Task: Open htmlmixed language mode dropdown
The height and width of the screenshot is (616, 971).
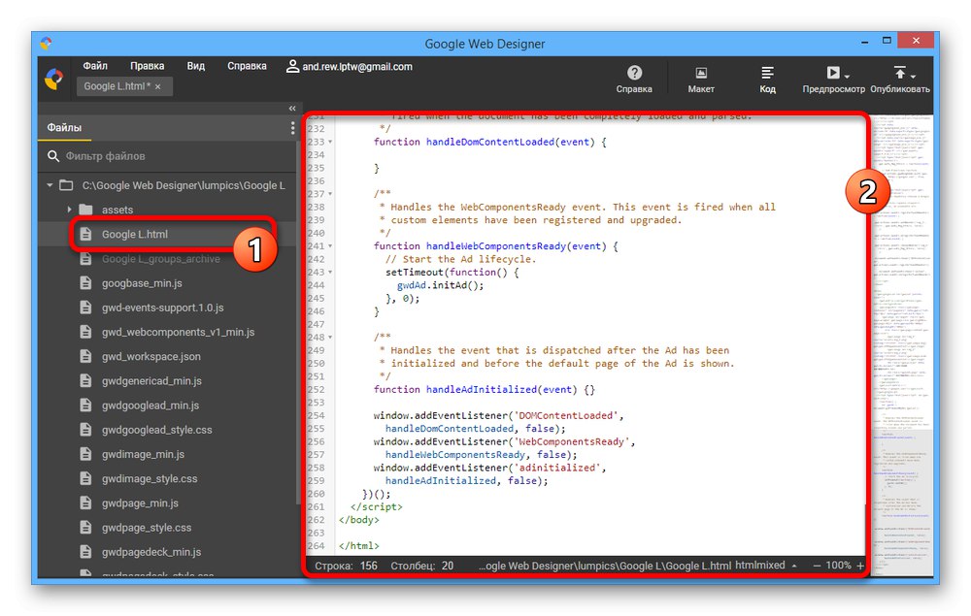Action: pyautogui.click(x=766, y=566)
